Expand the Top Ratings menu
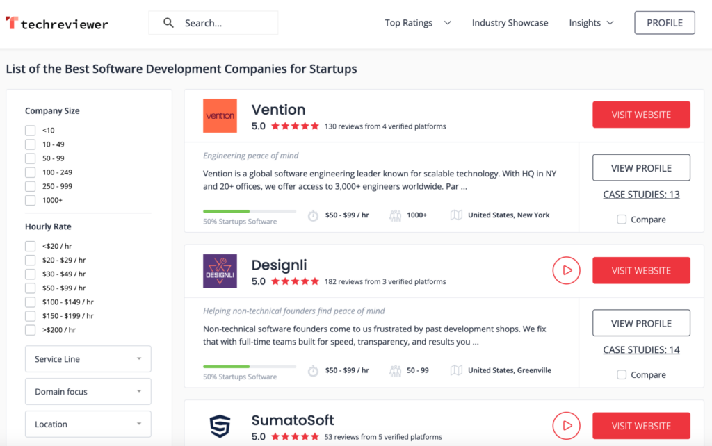The height and width of the screenshot is (446, 712). (x=418, y=23)
